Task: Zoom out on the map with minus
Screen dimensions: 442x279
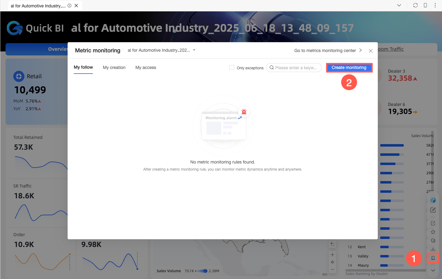Action: pyautogui.click(x=332, y=269)
